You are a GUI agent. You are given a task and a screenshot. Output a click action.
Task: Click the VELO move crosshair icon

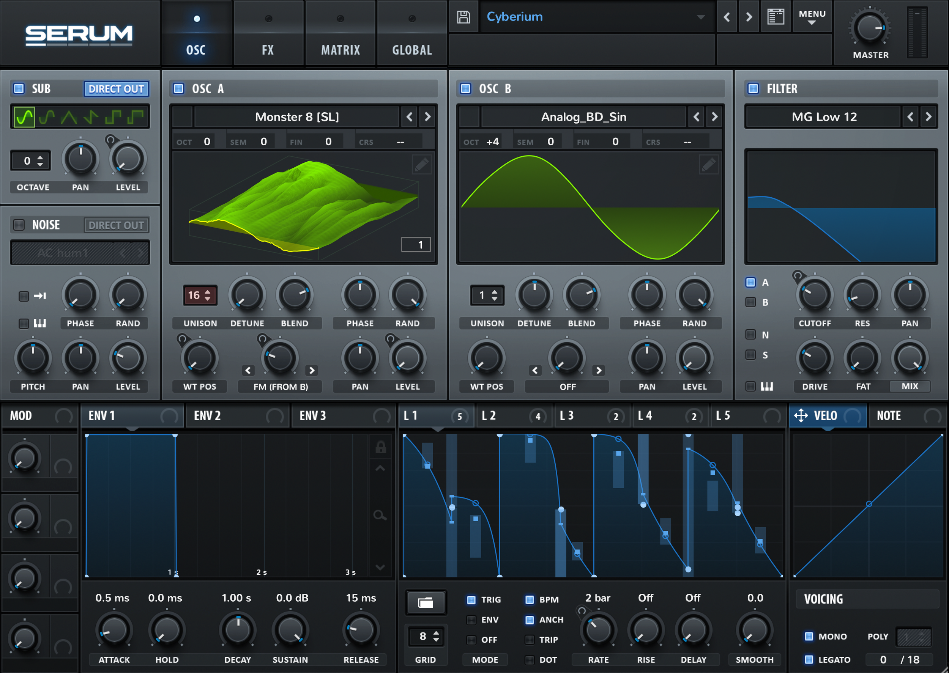pos(801,415)
